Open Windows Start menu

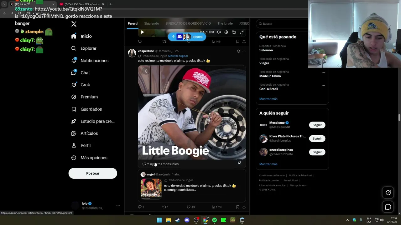pos(159,220)
